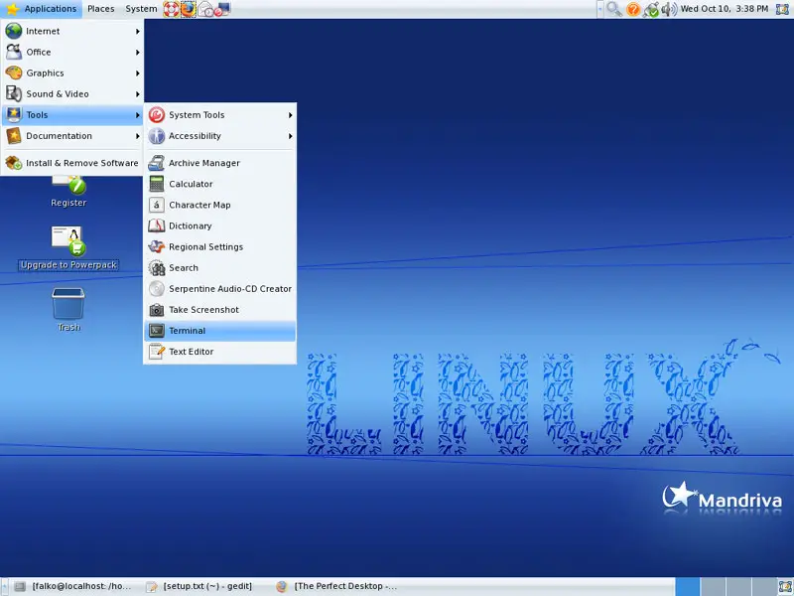Open Archive Manager from Tools
The height and width of the screenshot is (596, 794).
point(219,163)
